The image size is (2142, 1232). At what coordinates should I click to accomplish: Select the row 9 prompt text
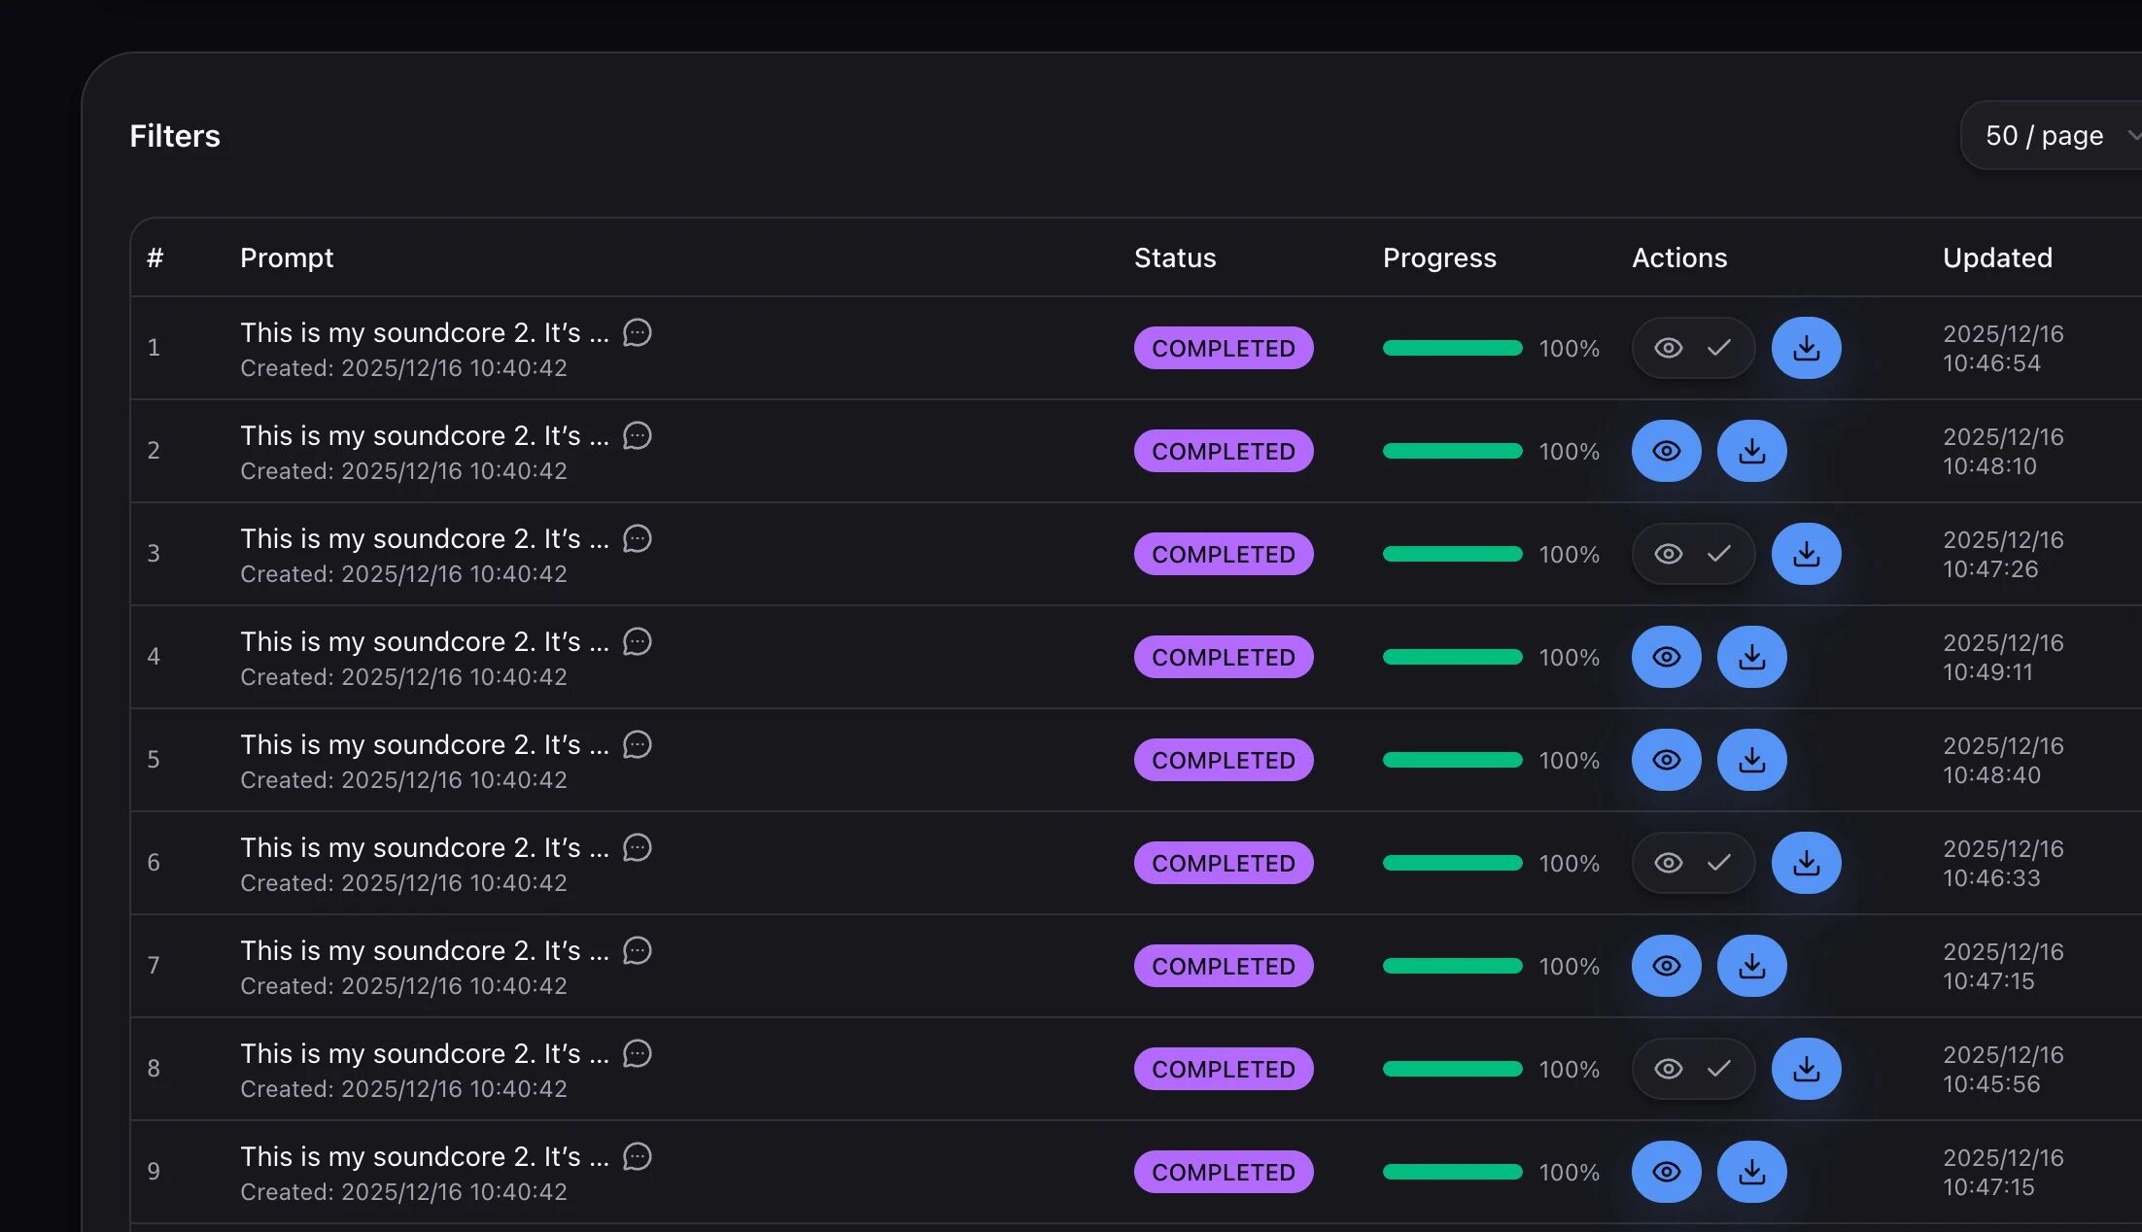click(424, 1156)
